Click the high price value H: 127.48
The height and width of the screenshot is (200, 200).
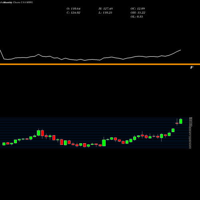coord(106,9)
